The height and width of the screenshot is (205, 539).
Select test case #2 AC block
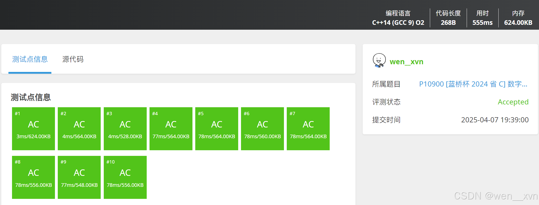pos(79,129)
